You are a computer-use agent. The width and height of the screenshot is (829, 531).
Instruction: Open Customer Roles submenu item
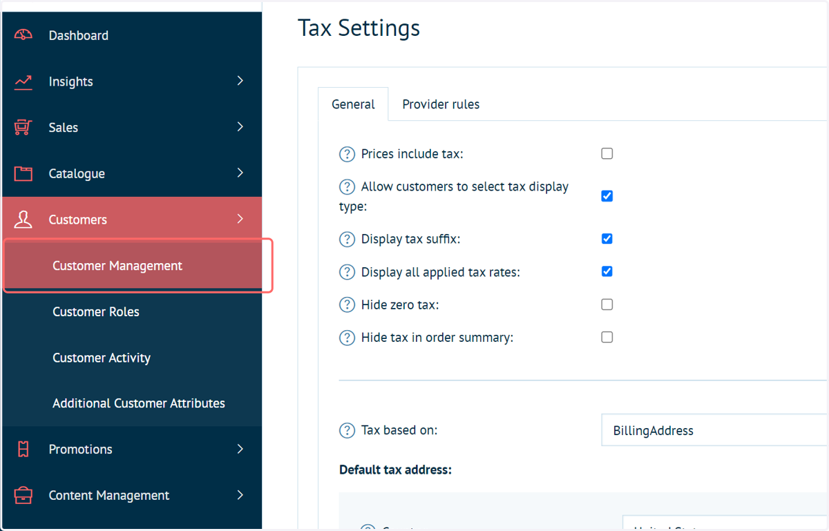pos(132,311)
